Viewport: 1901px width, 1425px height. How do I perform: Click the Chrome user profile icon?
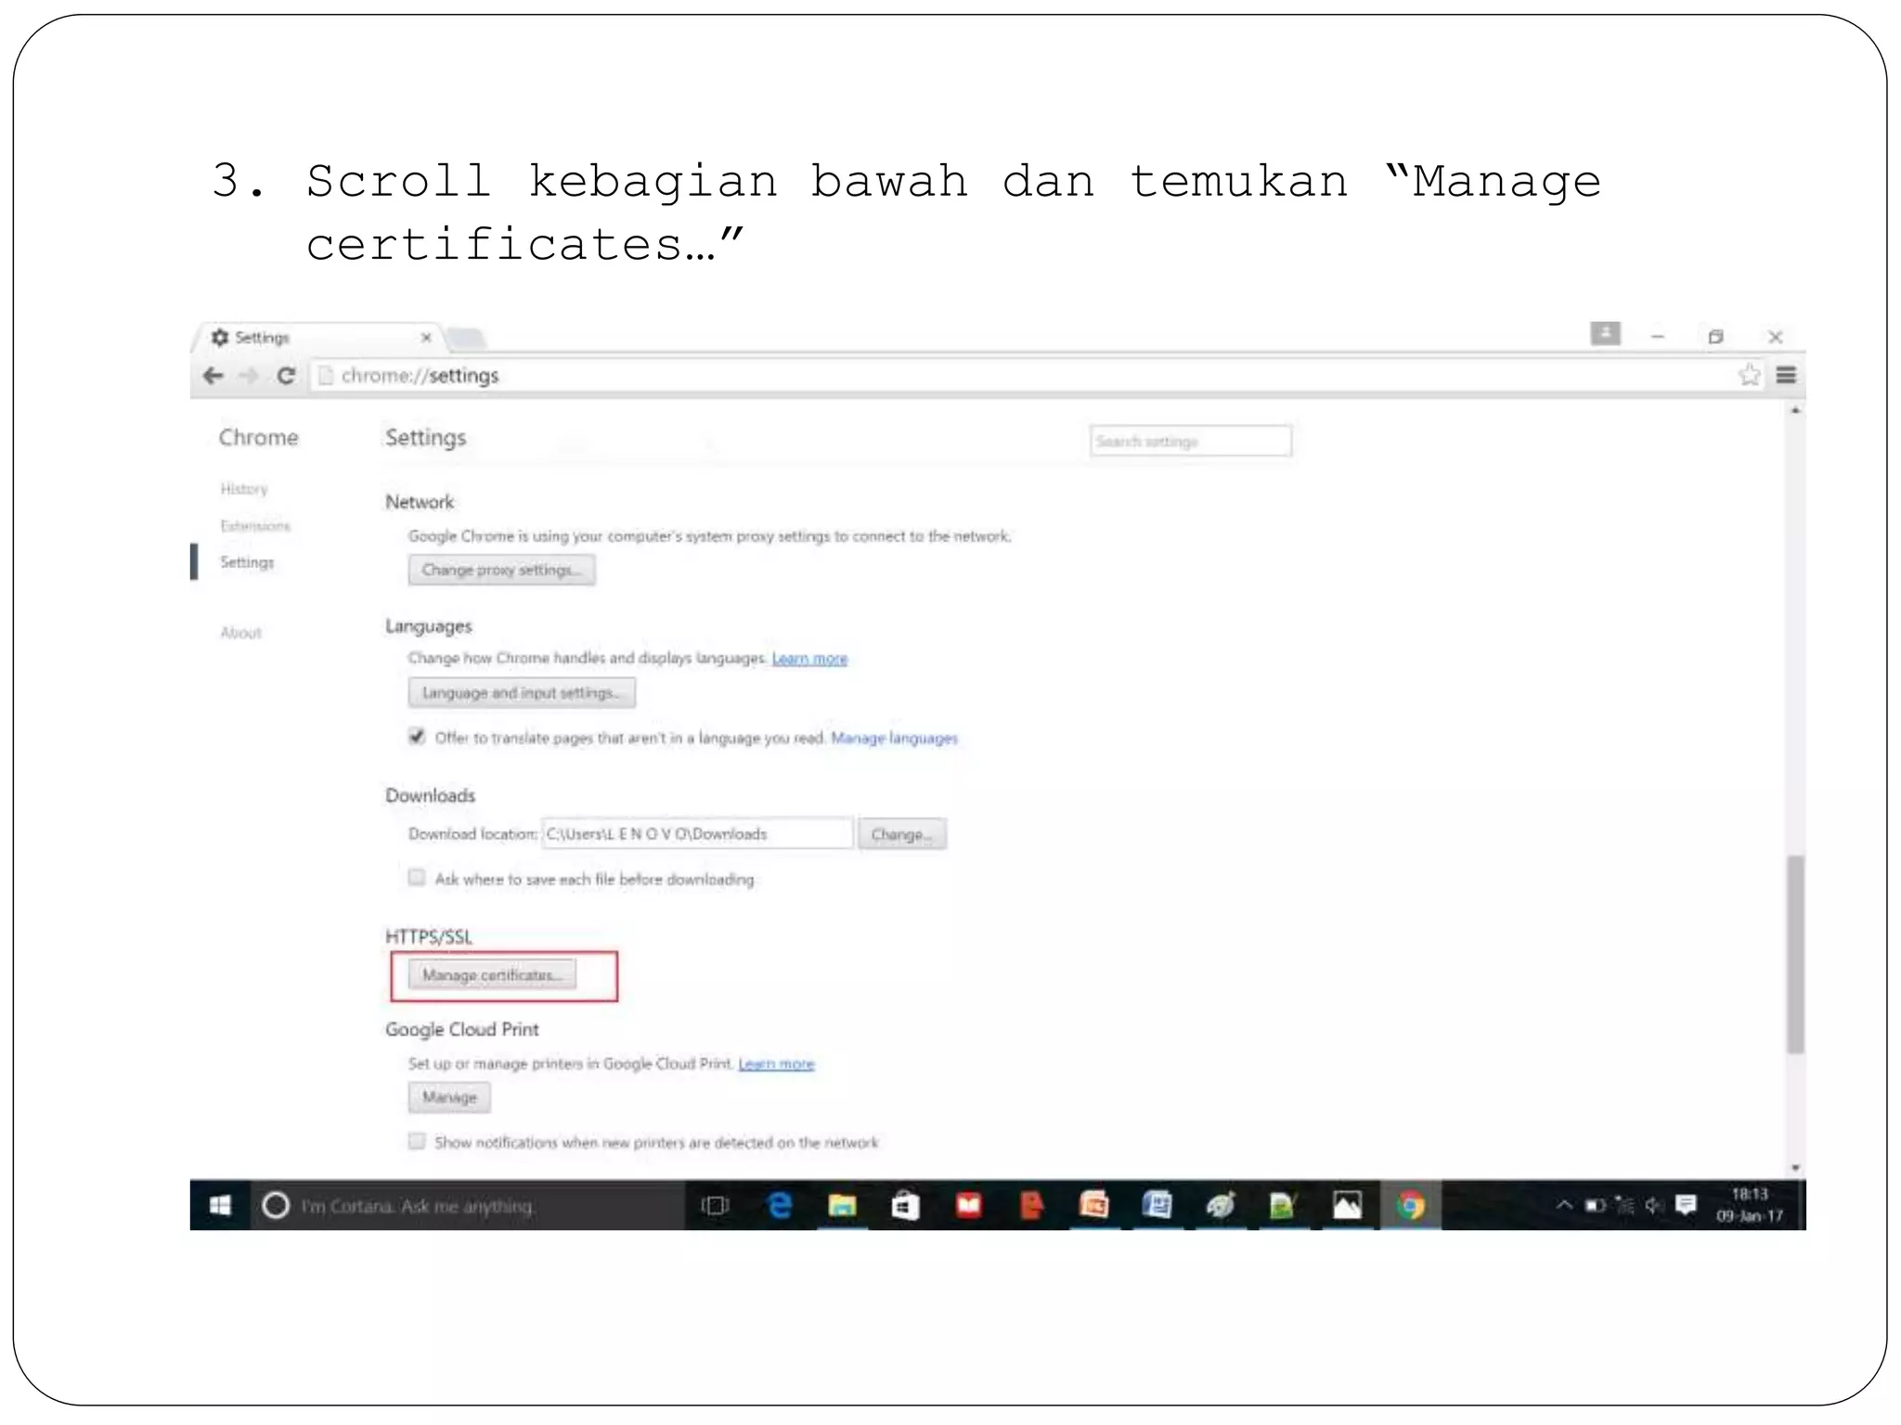[x=1605, y=333]
